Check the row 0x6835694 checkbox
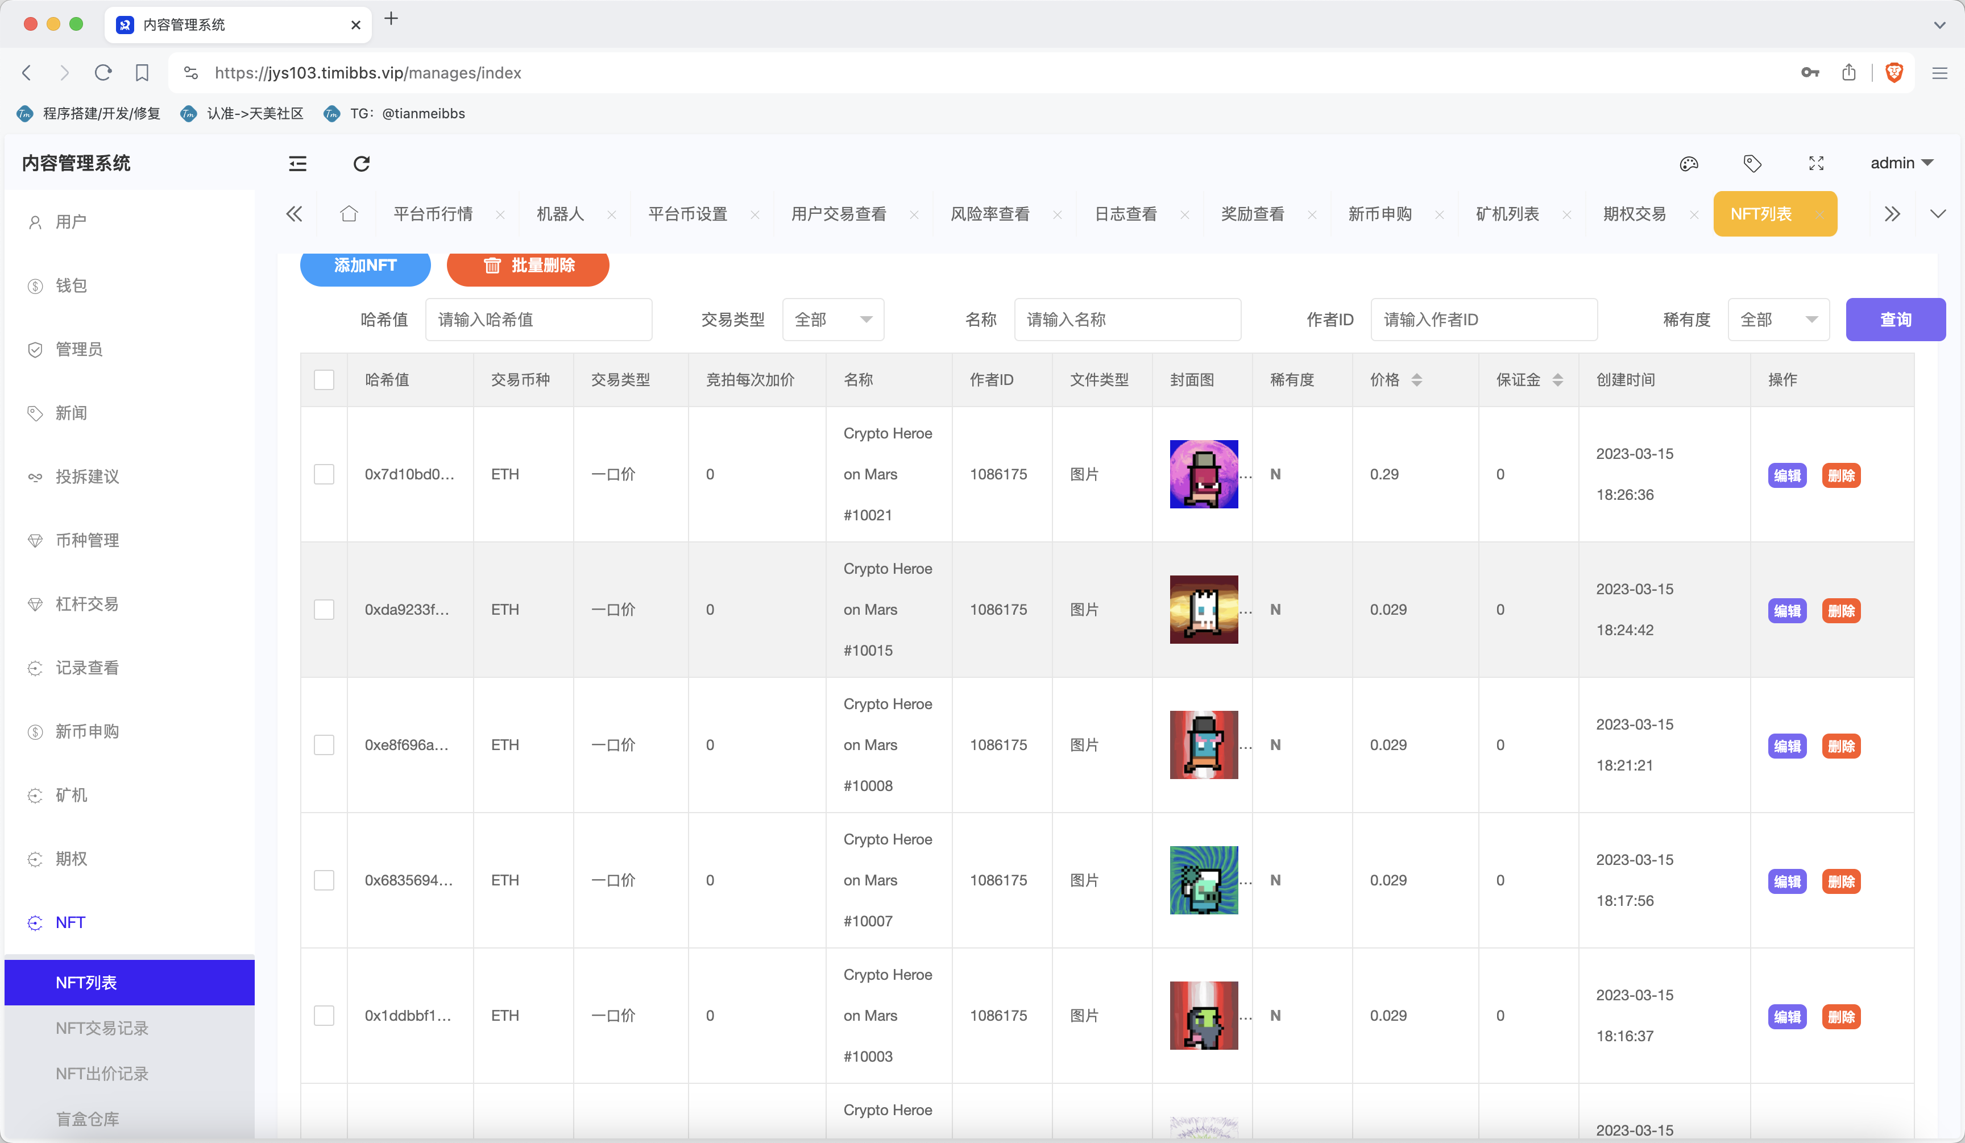Viewport: 1965px width, 1143px height. pos(324,880)
